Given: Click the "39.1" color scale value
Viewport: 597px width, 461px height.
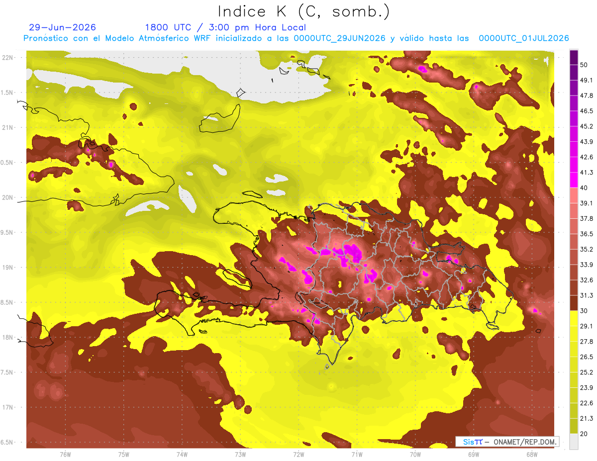Looking at the screenshot, I should pos(586,203).
